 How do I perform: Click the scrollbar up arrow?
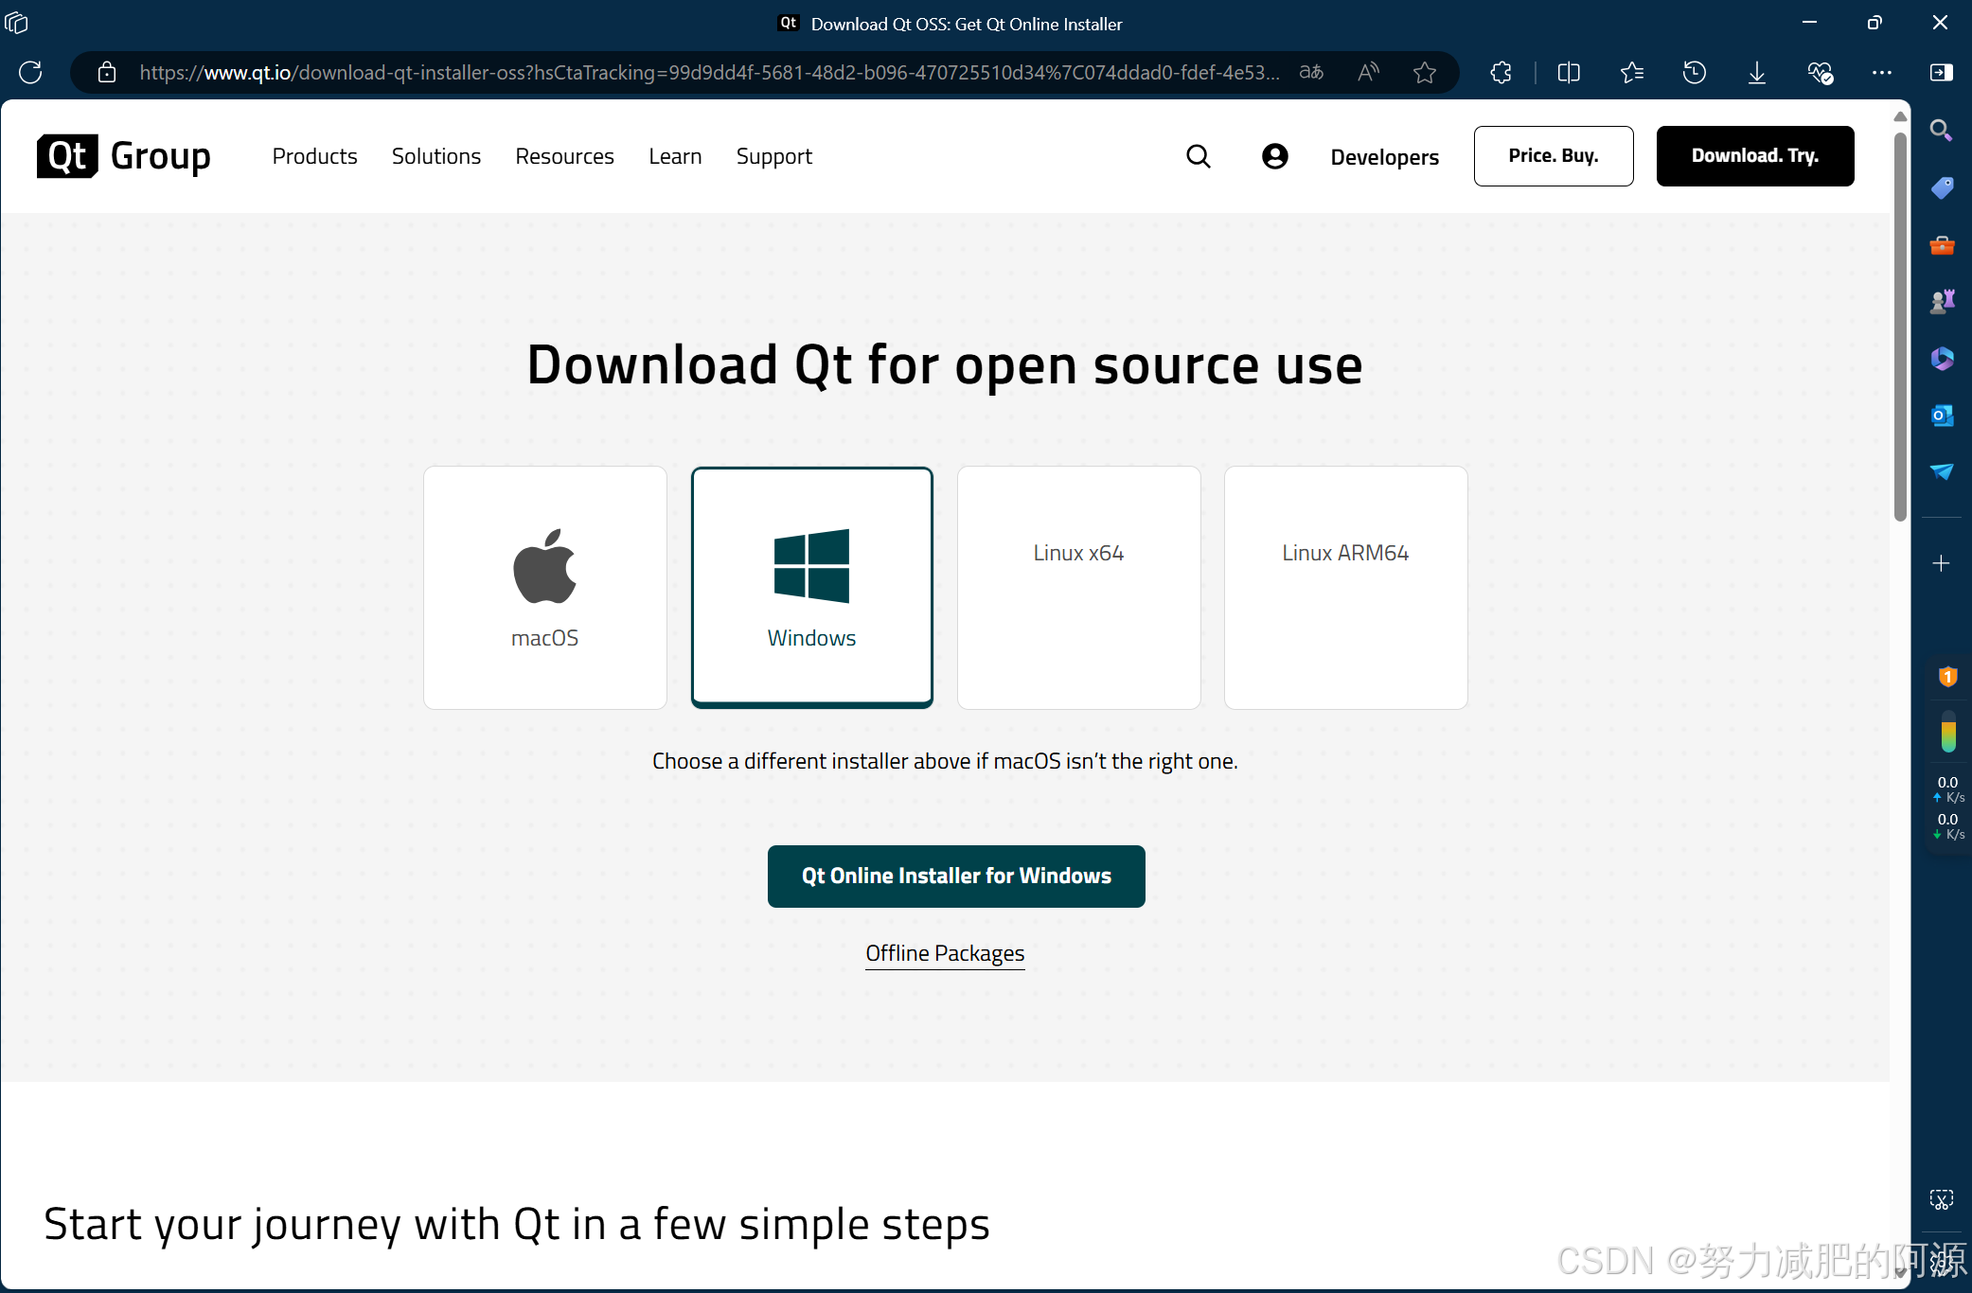click(1900, 115)
